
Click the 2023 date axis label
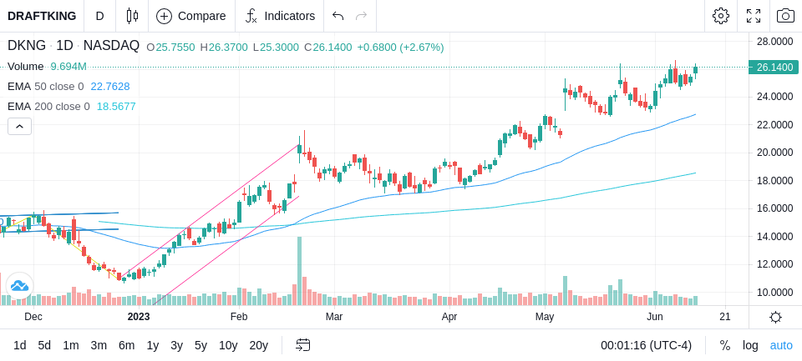[139, 317]
